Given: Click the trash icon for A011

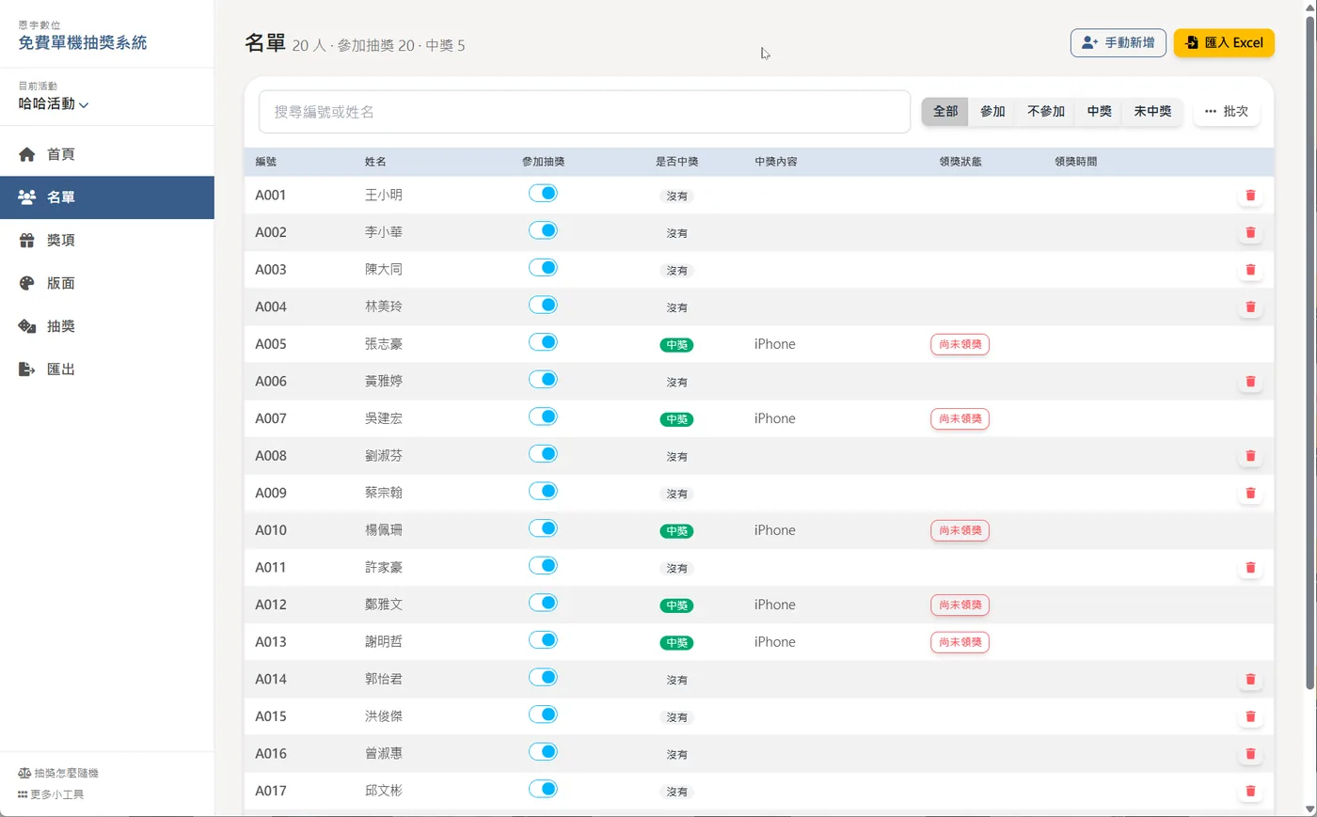Looking at the screenshot, I should coord(1250,568).
